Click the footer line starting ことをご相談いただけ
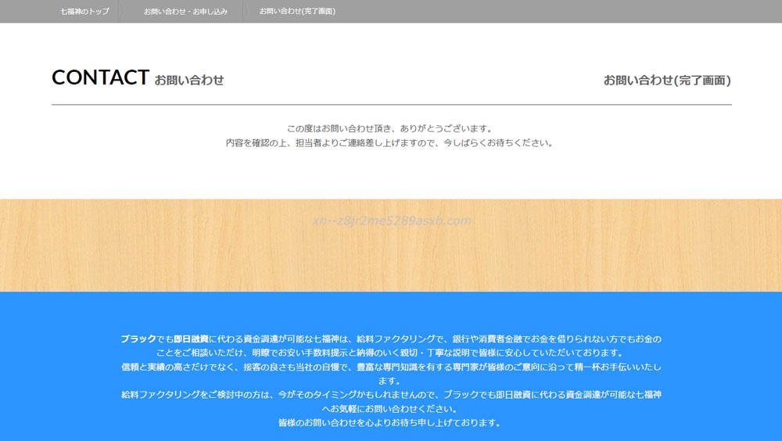The image size is (782, 441). (x=391, y=353)
